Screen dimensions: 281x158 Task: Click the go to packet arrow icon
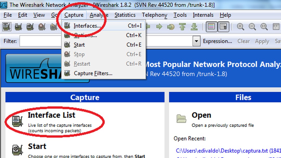170,27
